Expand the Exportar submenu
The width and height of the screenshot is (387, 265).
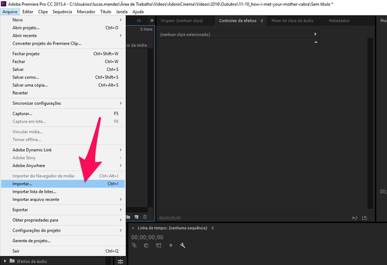(63, 210)
